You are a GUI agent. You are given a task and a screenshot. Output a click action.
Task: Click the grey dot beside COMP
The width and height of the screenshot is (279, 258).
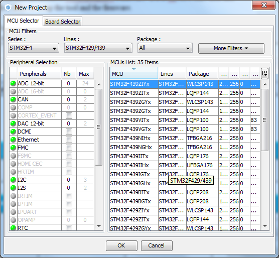[x=13, y=107]
